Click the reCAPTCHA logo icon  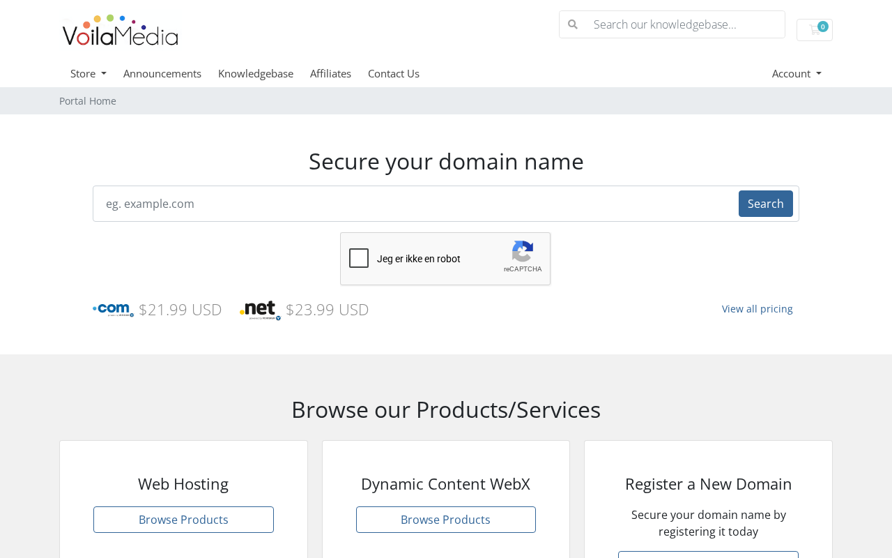pyautogui.click(x=523, y=252)
